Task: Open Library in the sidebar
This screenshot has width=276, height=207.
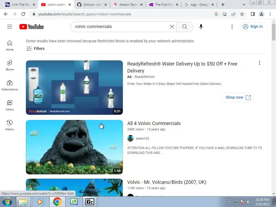Action: tap(10, 105)
